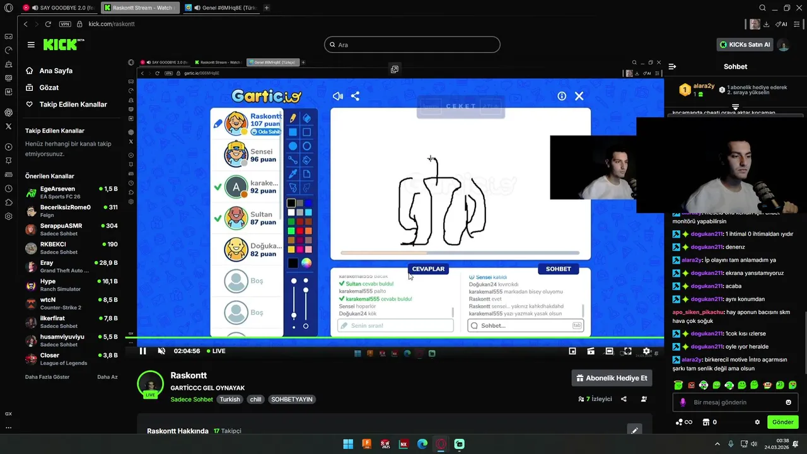Click alara2y in gift leaderboard
Viewport: 807px width, 454px height.
(704, 86)
